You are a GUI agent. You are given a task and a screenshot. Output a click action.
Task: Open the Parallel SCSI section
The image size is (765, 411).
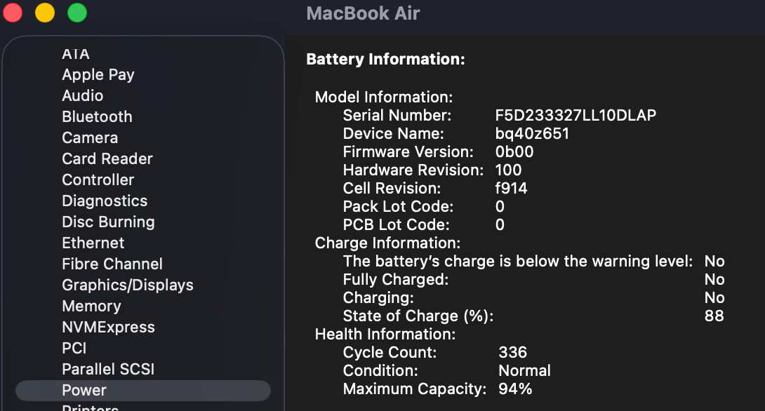pyautogui.click(x=107, y=369)
